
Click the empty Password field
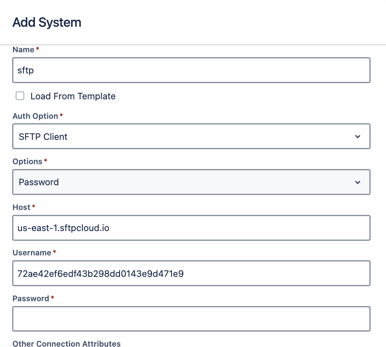pos(191,319)
